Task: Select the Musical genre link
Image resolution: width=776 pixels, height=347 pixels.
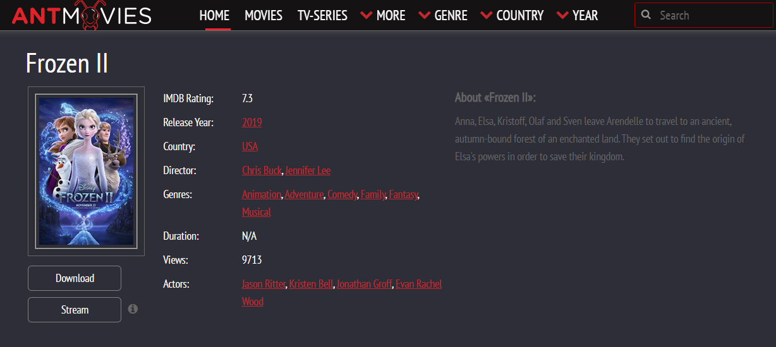Action: pyautogui.click(x=256, y=212)
